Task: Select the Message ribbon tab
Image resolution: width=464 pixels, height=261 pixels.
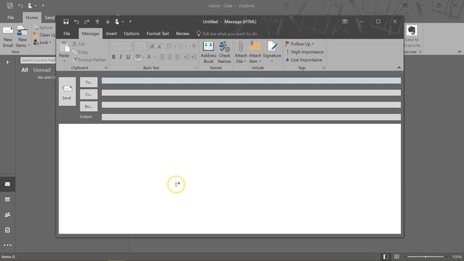Action: tap(90, 33)
